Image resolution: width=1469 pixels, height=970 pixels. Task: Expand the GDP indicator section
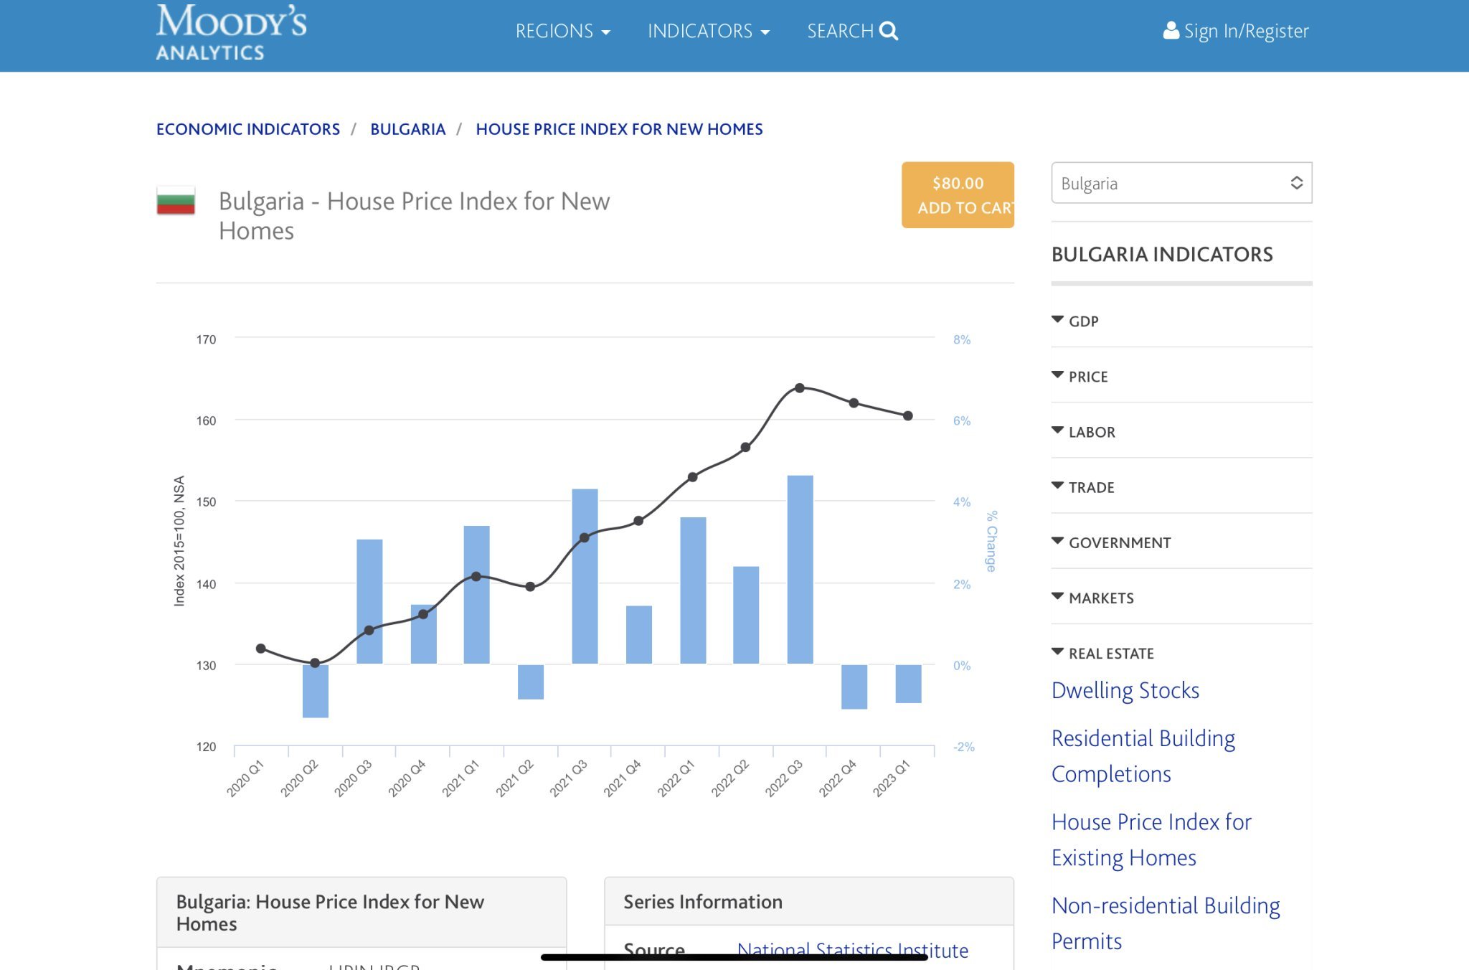pyautogui.click(x=1082, y=321)
